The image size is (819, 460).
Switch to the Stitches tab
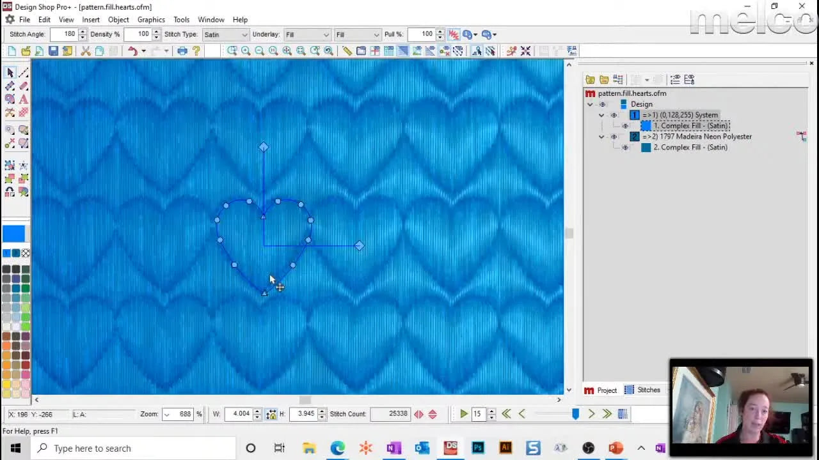(642, 390)
